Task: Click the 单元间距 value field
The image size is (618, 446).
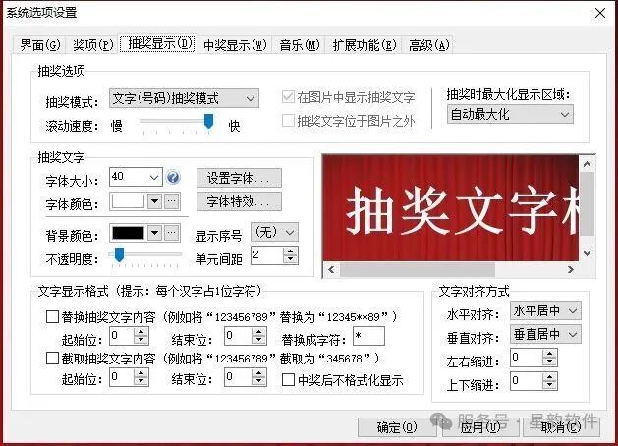Action: tap(267, 255)
